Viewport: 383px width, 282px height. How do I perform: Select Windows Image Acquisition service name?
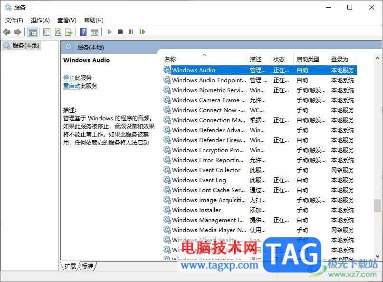[x=209, y=200]
